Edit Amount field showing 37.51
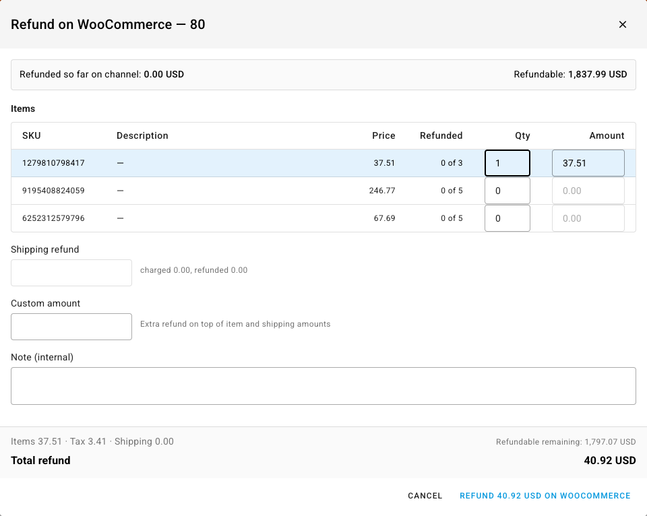Screen dimensions: 647x516 588,163
